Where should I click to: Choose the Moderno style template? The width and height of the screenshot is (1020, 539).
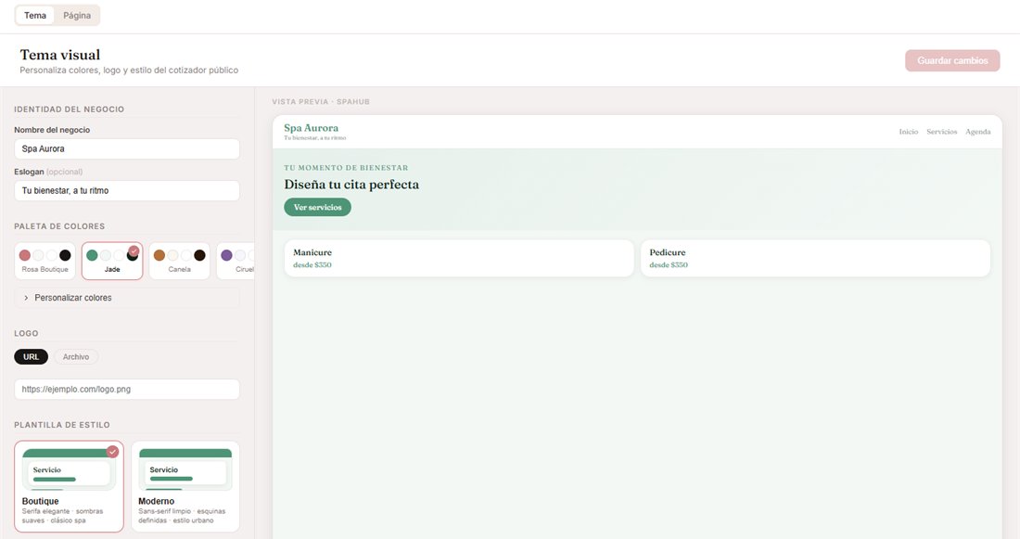point(185,486)
